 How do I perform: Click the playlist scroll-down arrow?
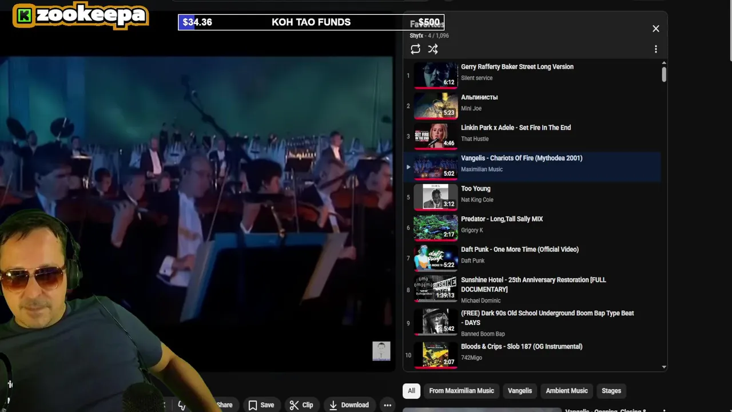click(664, 367)
